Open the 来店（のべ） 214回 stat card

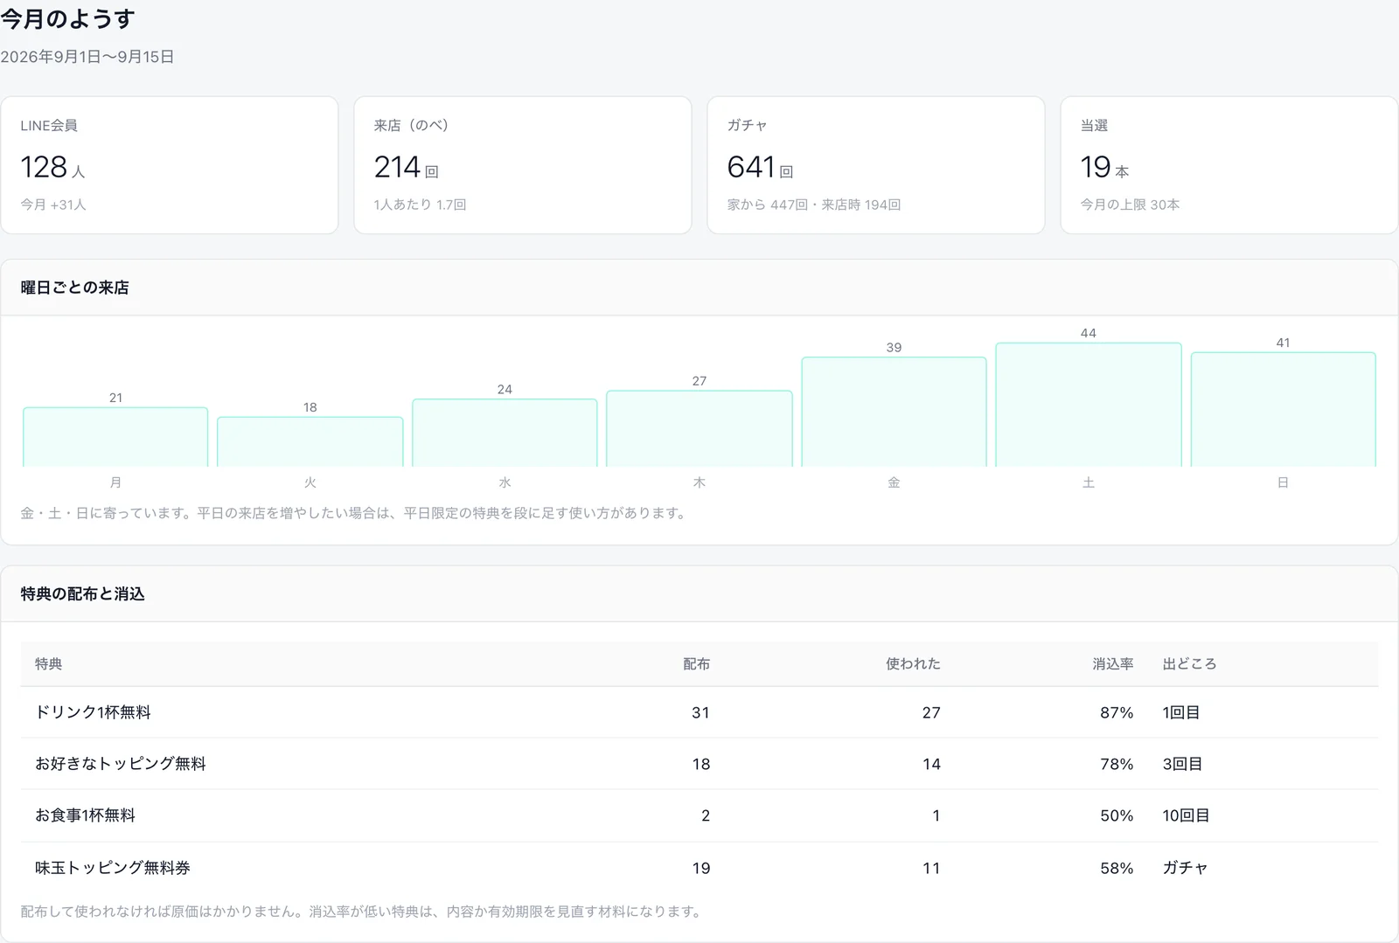point(523,165)
